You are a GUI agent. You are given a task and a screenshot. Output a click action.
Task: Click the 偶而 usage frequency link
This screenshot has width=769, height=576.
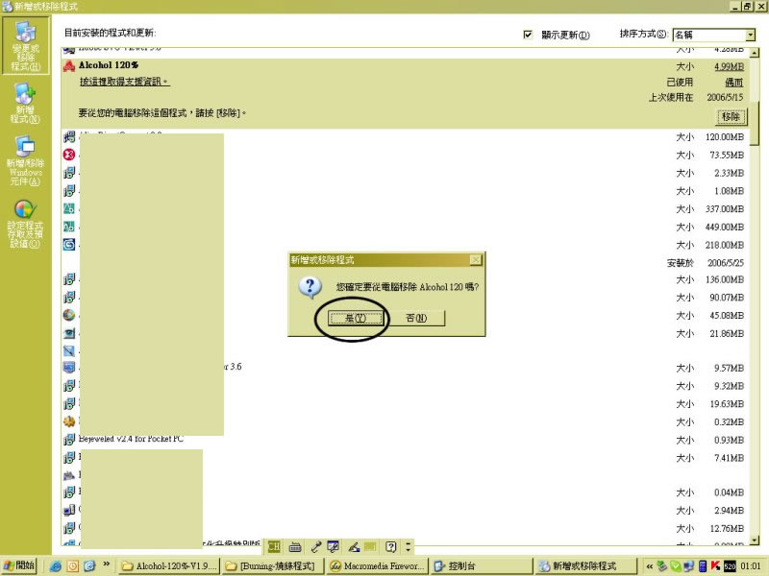point(733,83)
